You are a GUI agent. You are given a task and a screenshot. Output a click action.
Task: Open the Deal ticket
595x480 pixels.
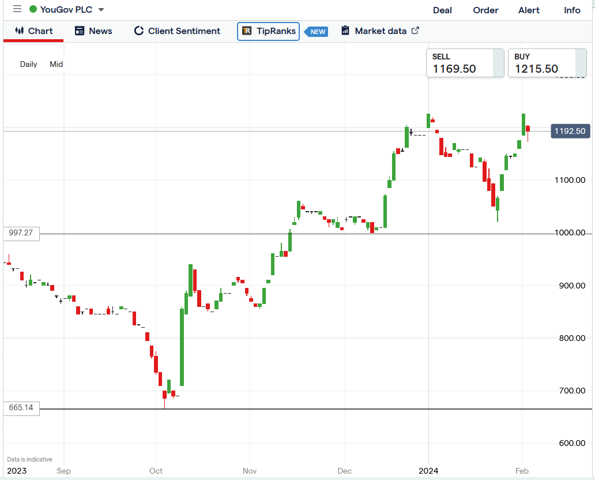pos(442,10)
